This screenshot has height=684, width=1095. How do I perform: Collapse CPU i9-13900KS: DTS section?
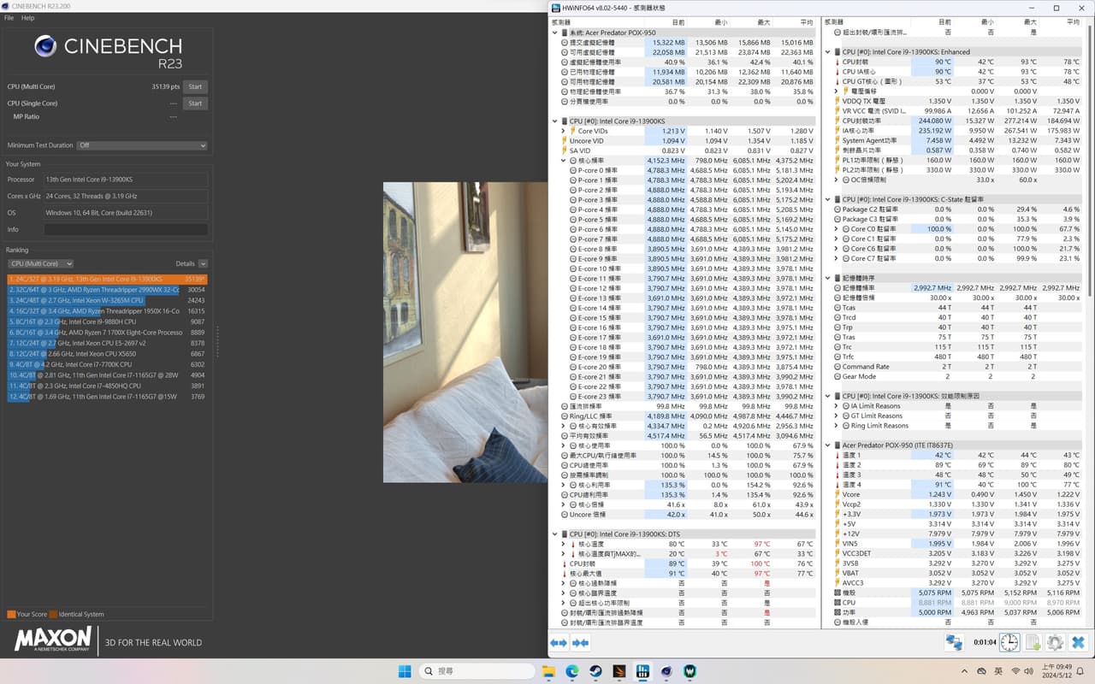tap(555, 534)
